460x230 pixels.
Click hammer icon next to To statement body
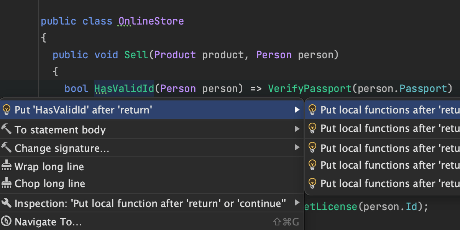pyautogui.click(x=7, y=129)
